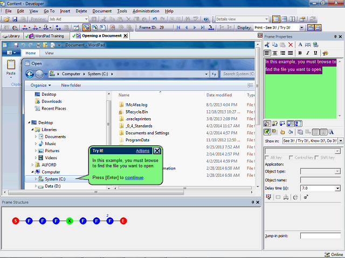
Task: Click the insert frame icon with red marker
Action: pyautogui.click(x=25, y=27)
